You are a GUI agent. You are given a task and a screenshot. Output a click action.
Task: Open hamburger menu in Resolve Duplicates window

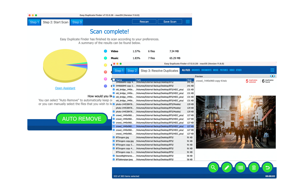(272, 70)
